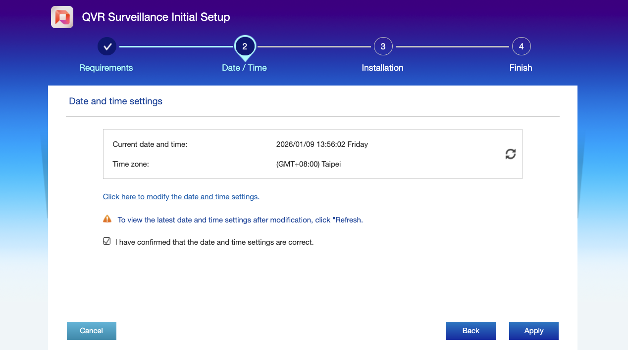Click the step 4 circle indicator
The height and width of the screenshot is (350, 628).
click(521, 46)
